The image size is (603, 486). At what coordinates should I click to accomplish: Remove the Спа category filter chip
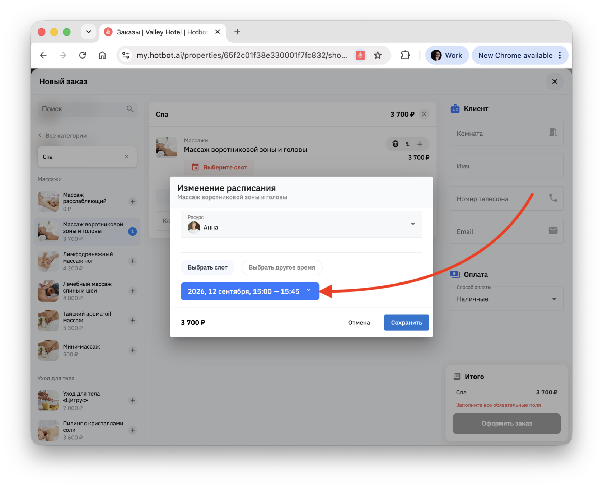tap(126, 157)
